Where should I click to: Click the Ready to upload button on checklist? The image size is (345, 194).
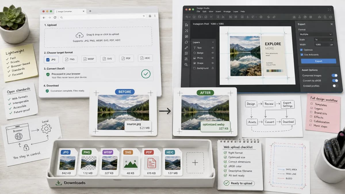(239, 183)
